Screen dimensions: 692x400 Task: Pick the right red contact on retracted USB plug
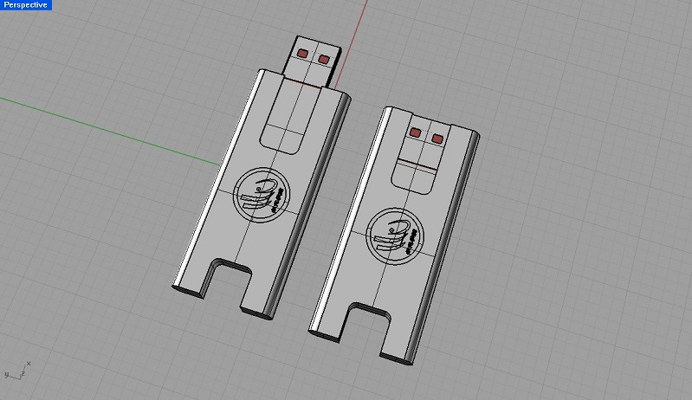coord(436,138)
